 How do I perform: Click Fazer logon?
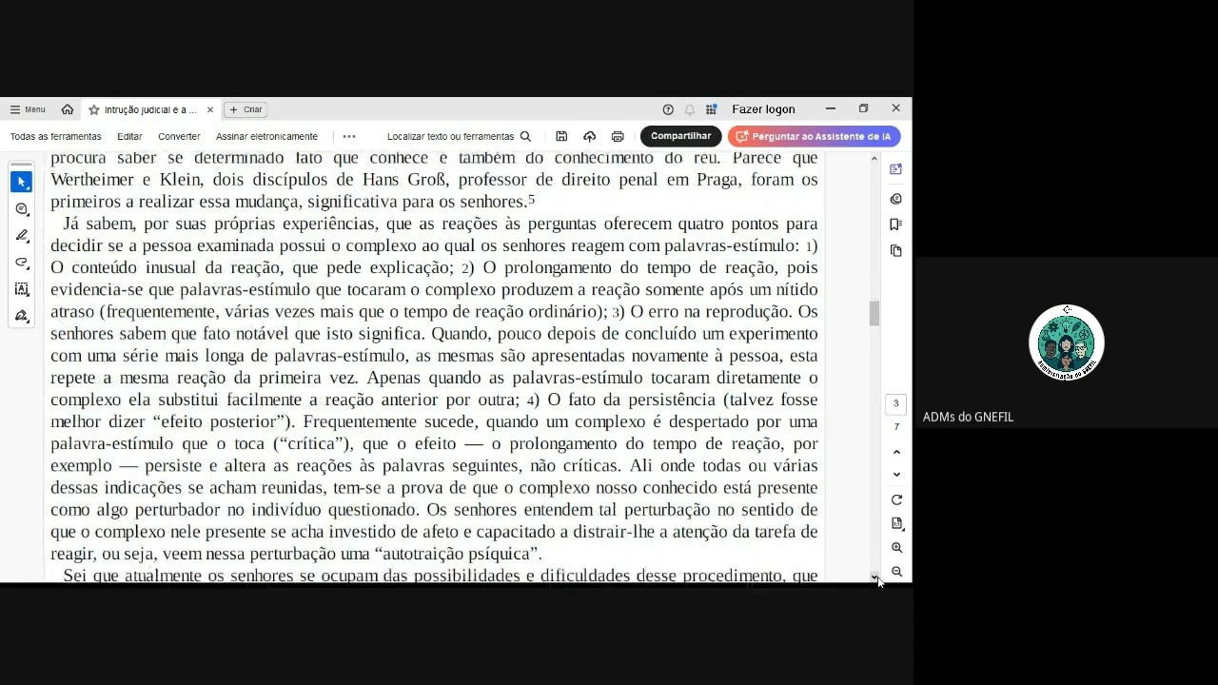coord(763,109)
